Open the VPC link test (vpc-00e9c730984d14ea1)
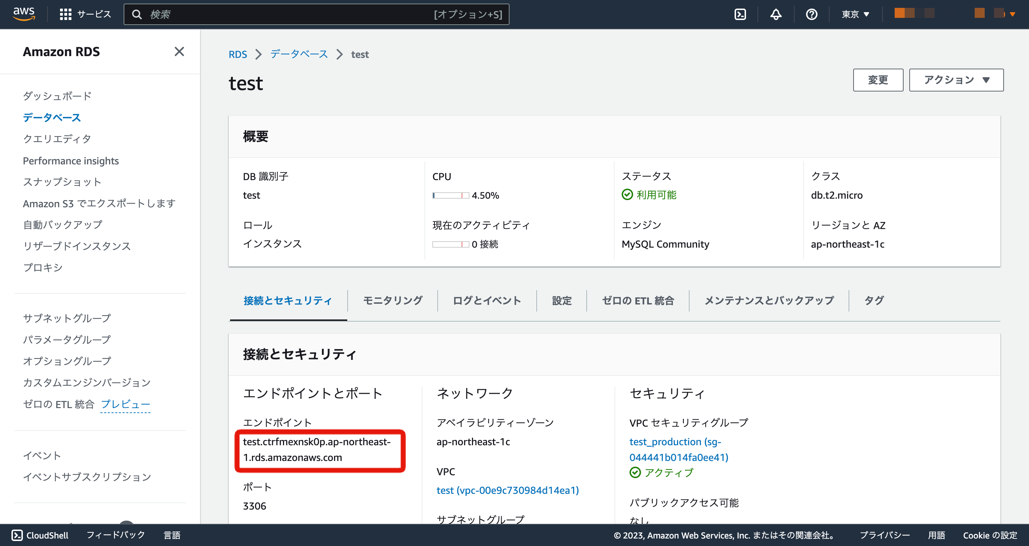 coord(508,490)
